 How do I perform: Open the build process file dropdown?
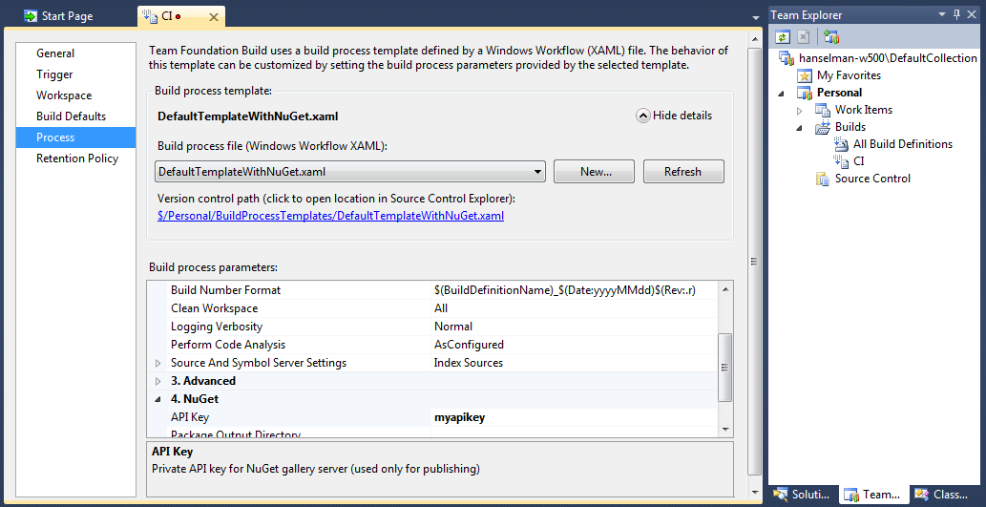pos(539,172)
